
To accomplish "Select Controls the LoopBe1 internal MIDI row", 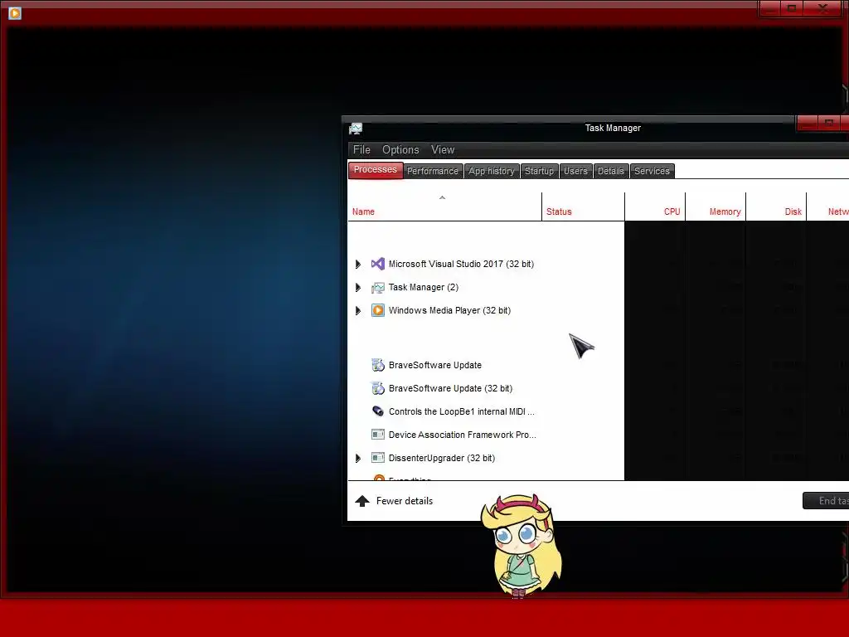I will (x=461, y=411).
